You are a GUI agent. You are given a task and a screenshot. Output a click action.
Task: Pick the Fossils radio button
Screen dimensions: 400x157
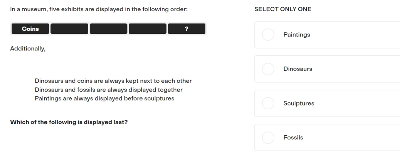tap(268, 138)
